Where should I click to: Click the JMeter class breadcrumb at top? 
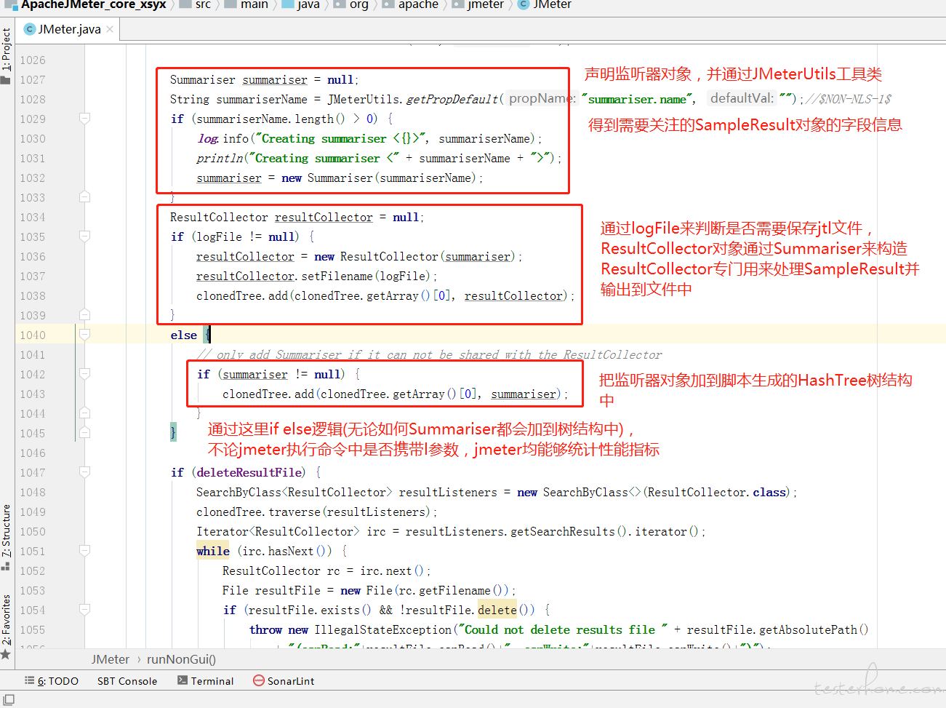552,5
